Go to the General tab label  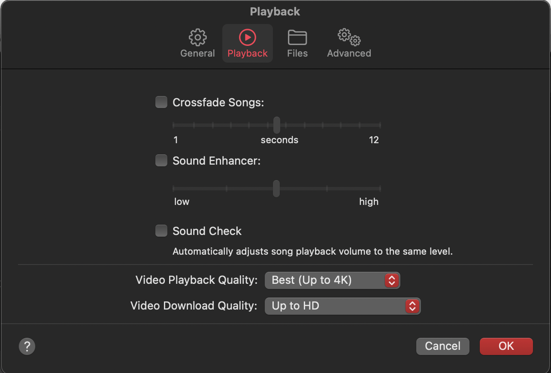pyautogui.click(x=197, y=54)
